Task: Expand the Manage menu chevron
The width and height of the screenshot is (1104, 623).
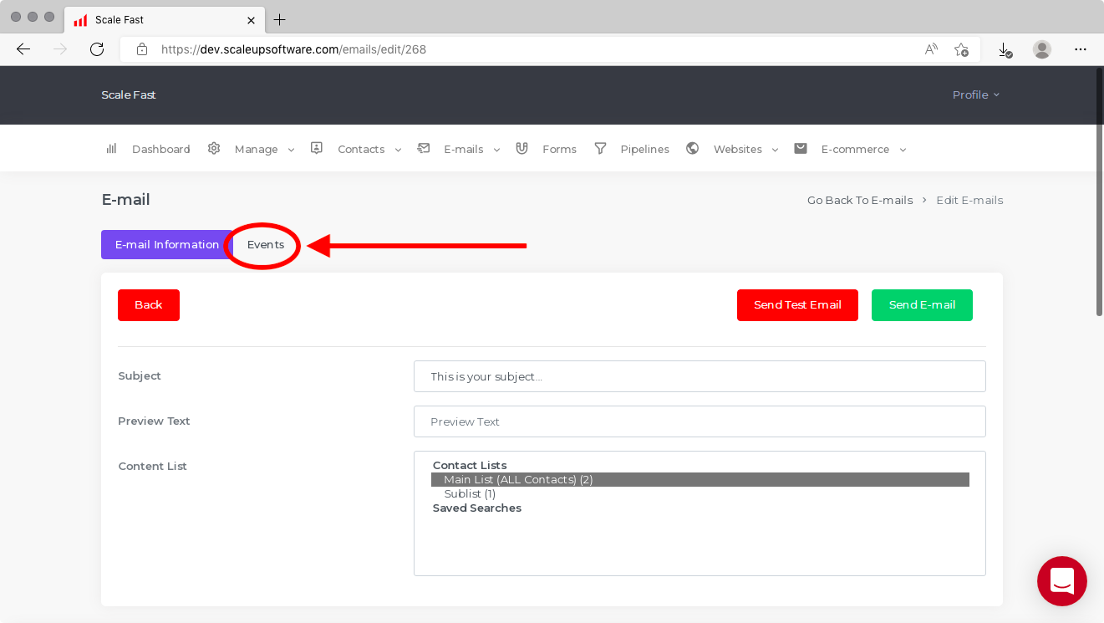Action: pos(291,150)
